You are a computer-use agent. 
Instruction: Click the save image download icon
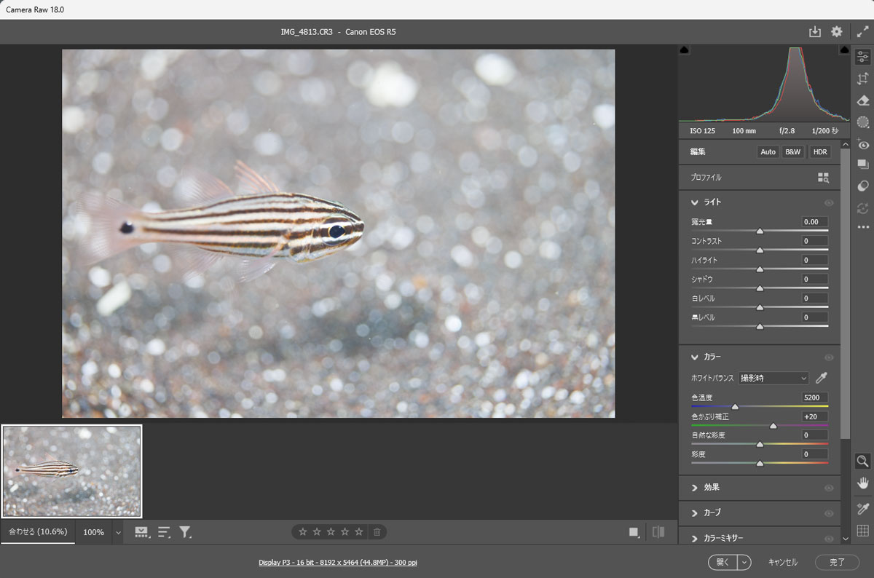[814, 32]
